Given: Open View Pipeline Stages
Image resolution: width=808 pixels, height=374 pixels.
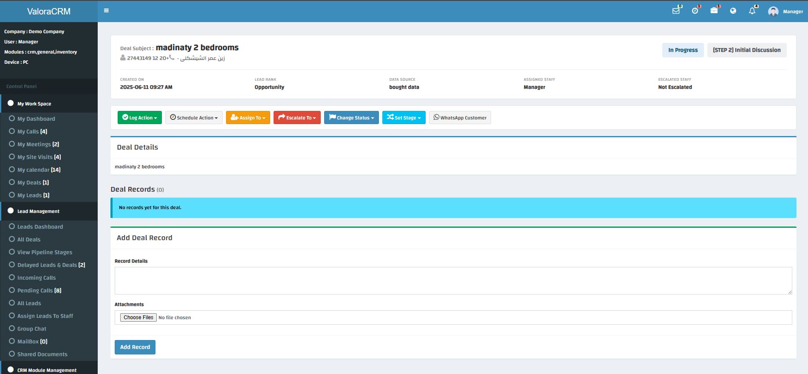Looking at the screenshot, I should [x=45, y=252].
